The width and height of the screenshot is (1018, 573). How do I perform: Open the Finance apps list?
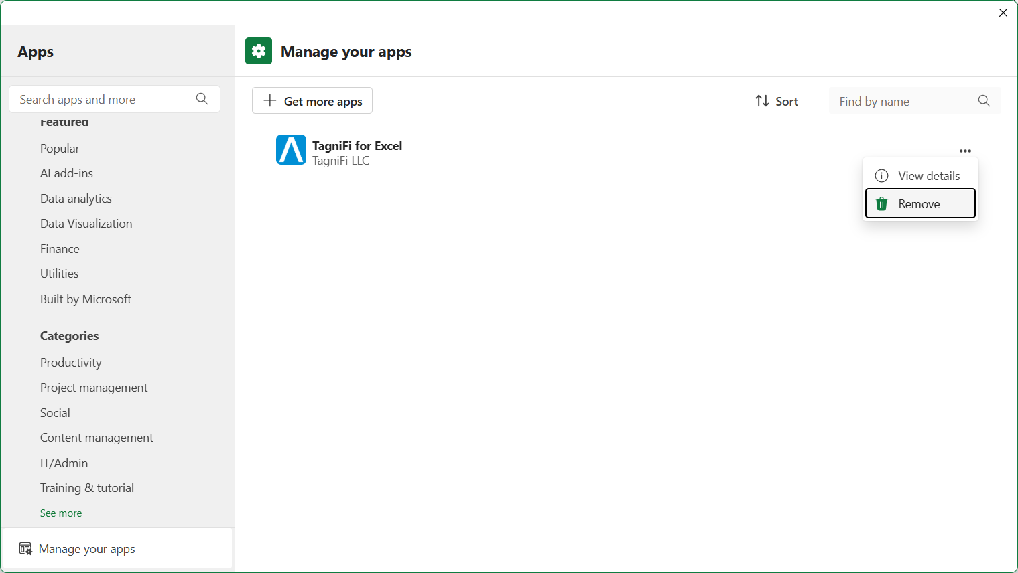(x=60, y=249)
